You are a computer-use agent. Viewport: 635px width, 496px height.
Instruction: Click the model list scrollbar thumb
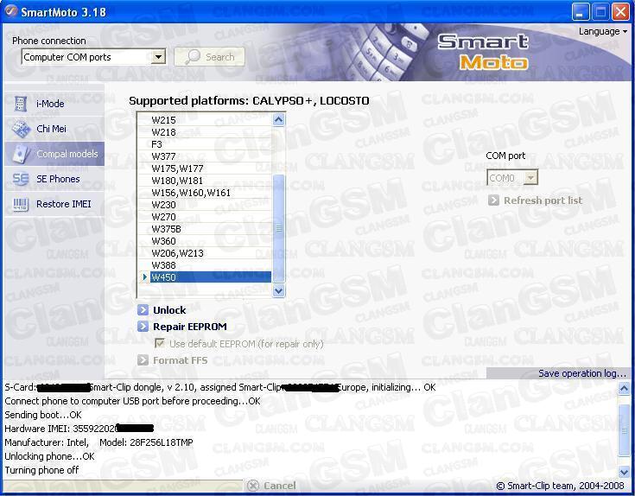pyautogui.click(x=278, y=228)
